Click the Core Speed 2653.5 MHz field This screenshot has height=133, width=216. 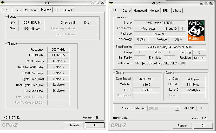(x=146, y=79)
